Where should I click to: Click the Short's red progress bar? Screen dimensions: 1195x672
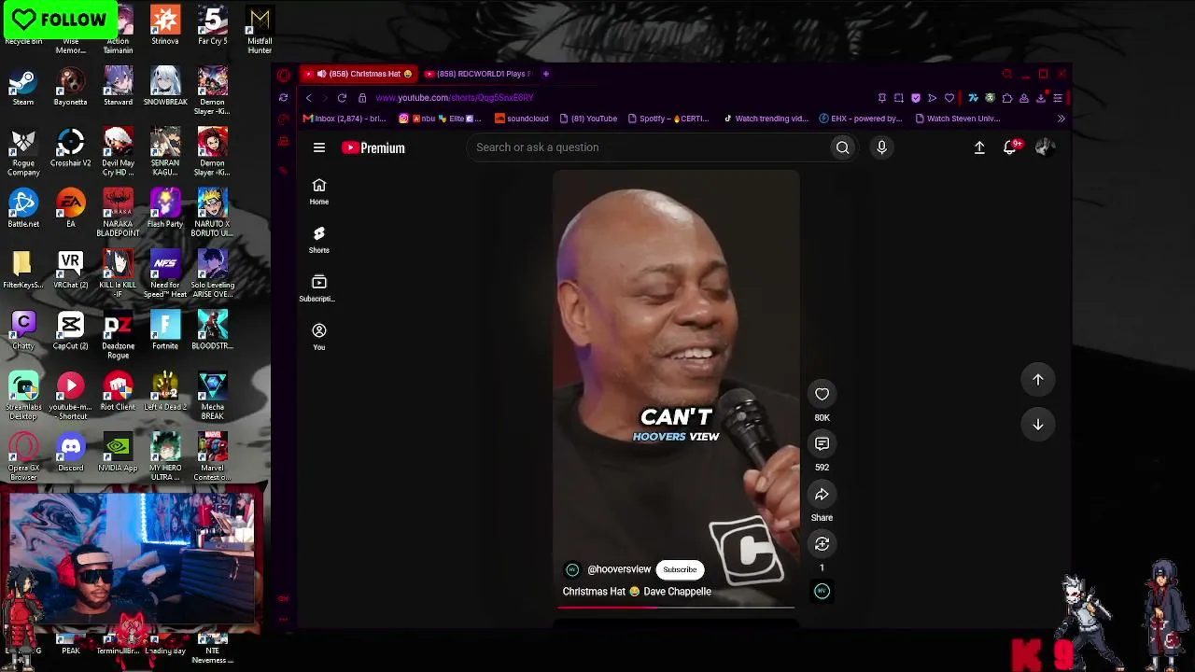[676, 607]
